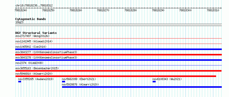Open the nsv5928876 (Almarri2020) label

tap(80, 84)
